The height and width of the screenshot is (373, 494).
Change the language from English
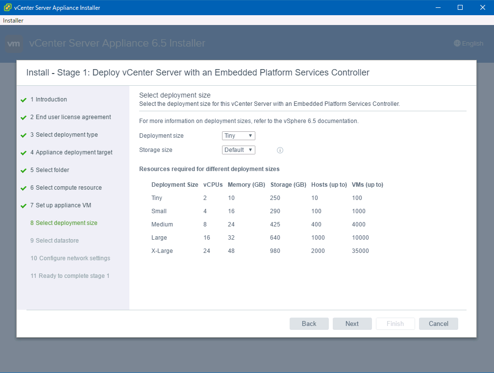click(x=469, y=43)
